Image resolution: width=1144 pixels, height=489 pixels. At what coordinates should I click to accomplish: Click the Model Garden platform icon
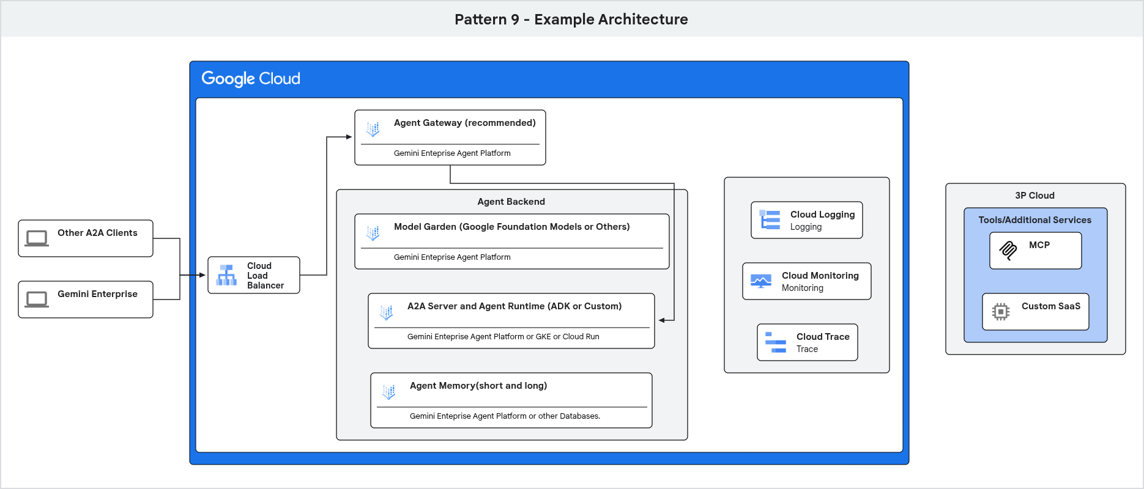pos(373,233)
